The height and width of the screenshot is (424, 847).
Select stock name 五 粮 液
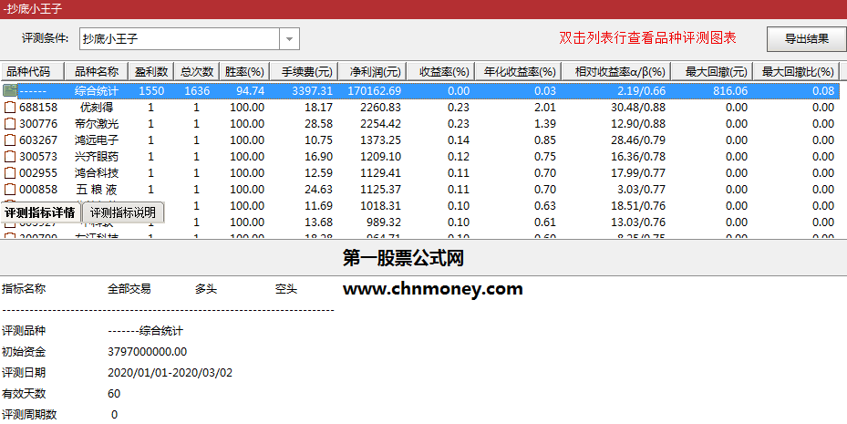click(x=96, y=190)
